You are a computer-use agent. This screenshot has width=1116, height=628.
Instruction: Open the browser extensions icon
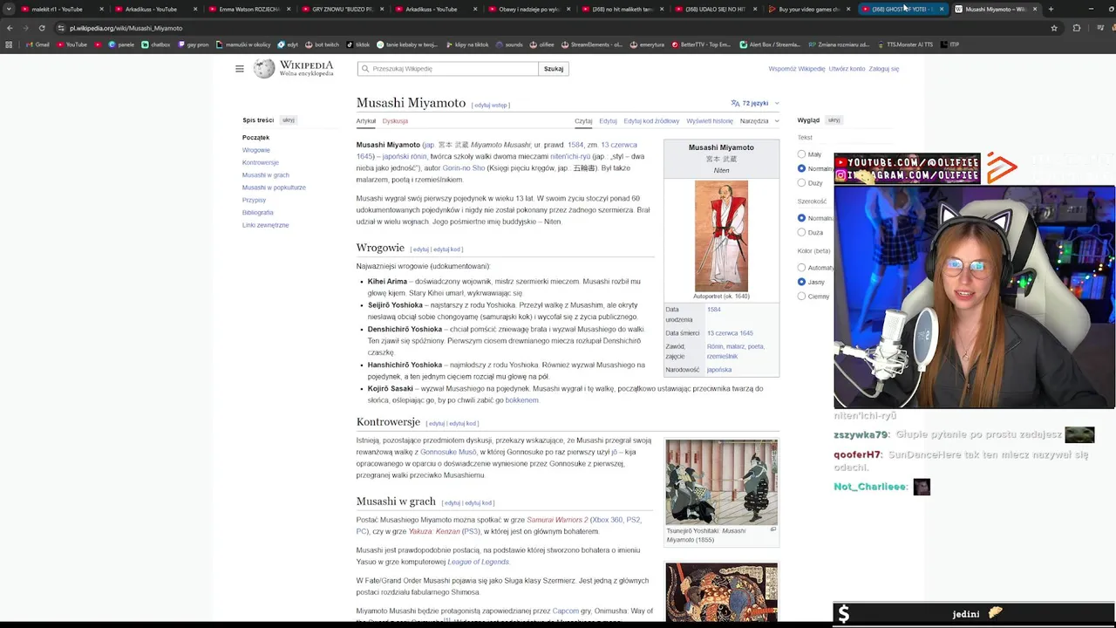(x=1077, y=28)
